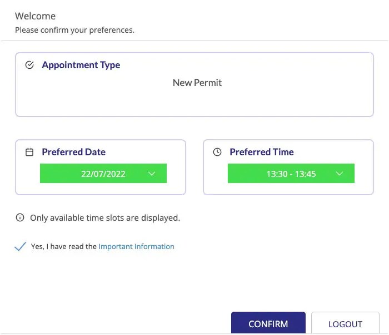Click the Appointment Type check-circle icon

click(x=30, y=65)
